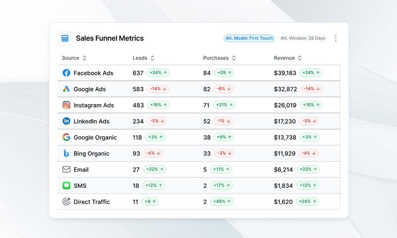Sort table by Revenue column arrows
Image resolution: width=397 pixels, height=238 pixels.
point(300,58)
